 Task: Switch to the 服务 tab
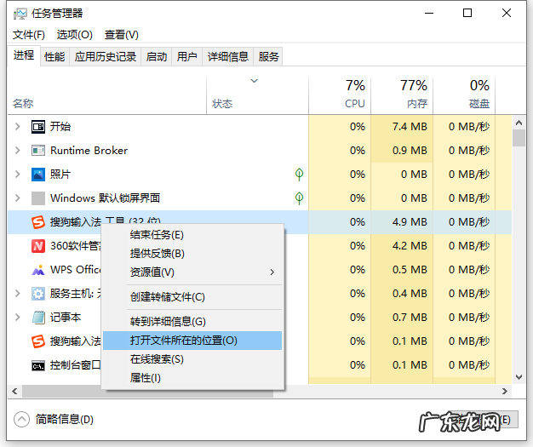pos(268,56)
